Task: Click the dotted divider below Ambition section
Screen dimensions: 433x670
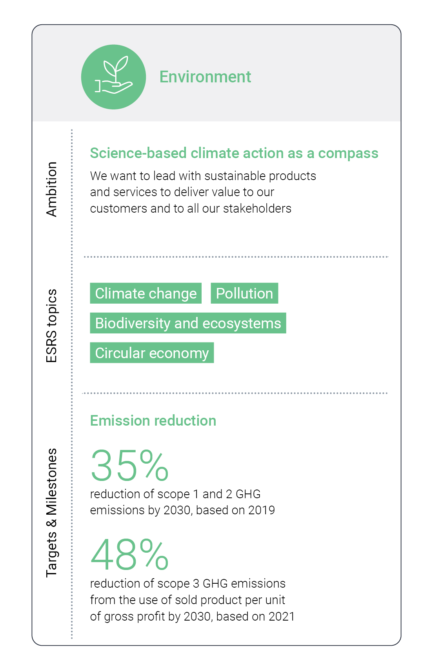Action: (x=235, y=257)
